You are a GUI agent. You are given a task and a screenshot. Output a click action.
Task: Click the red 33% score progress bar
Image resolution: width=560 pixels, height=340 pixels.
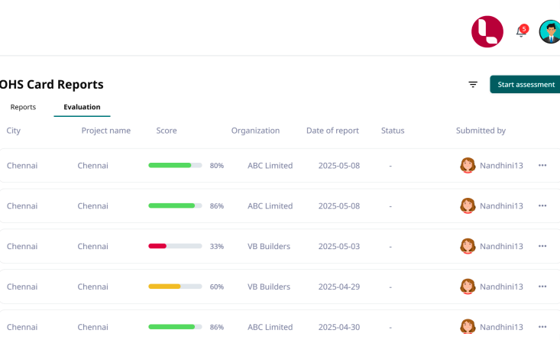(175, 246)
